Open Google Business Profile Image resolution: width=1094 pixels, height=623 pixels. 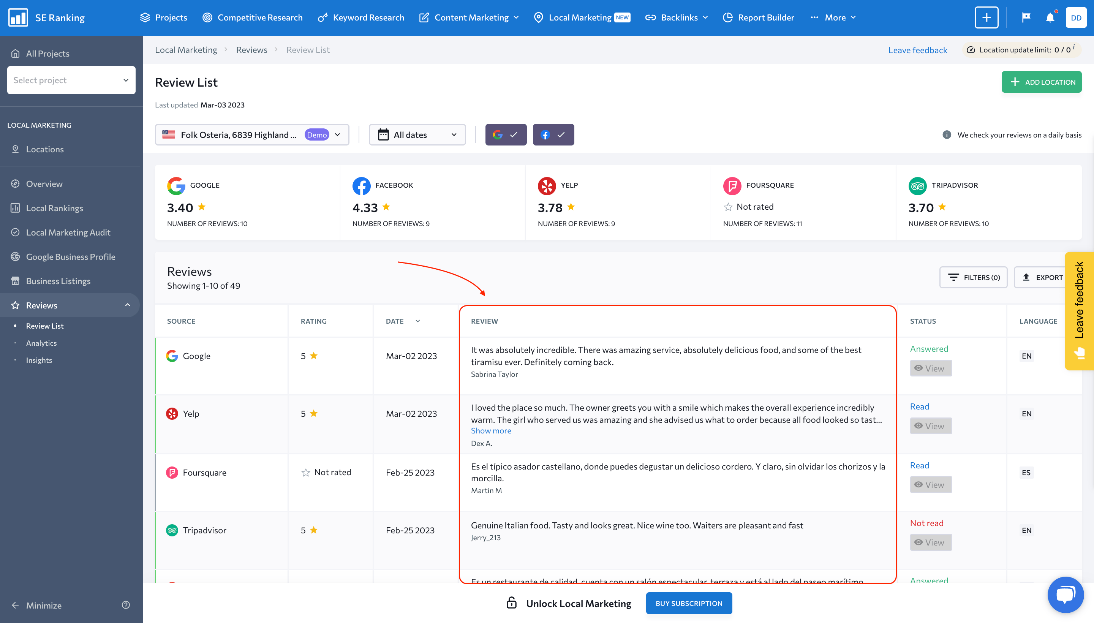(71, 257)
